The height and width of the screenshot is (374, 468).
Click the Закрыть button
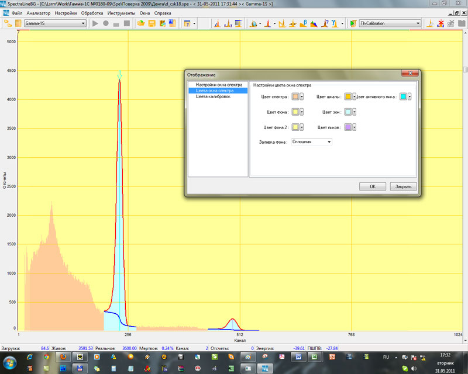[x=403, y=187]
